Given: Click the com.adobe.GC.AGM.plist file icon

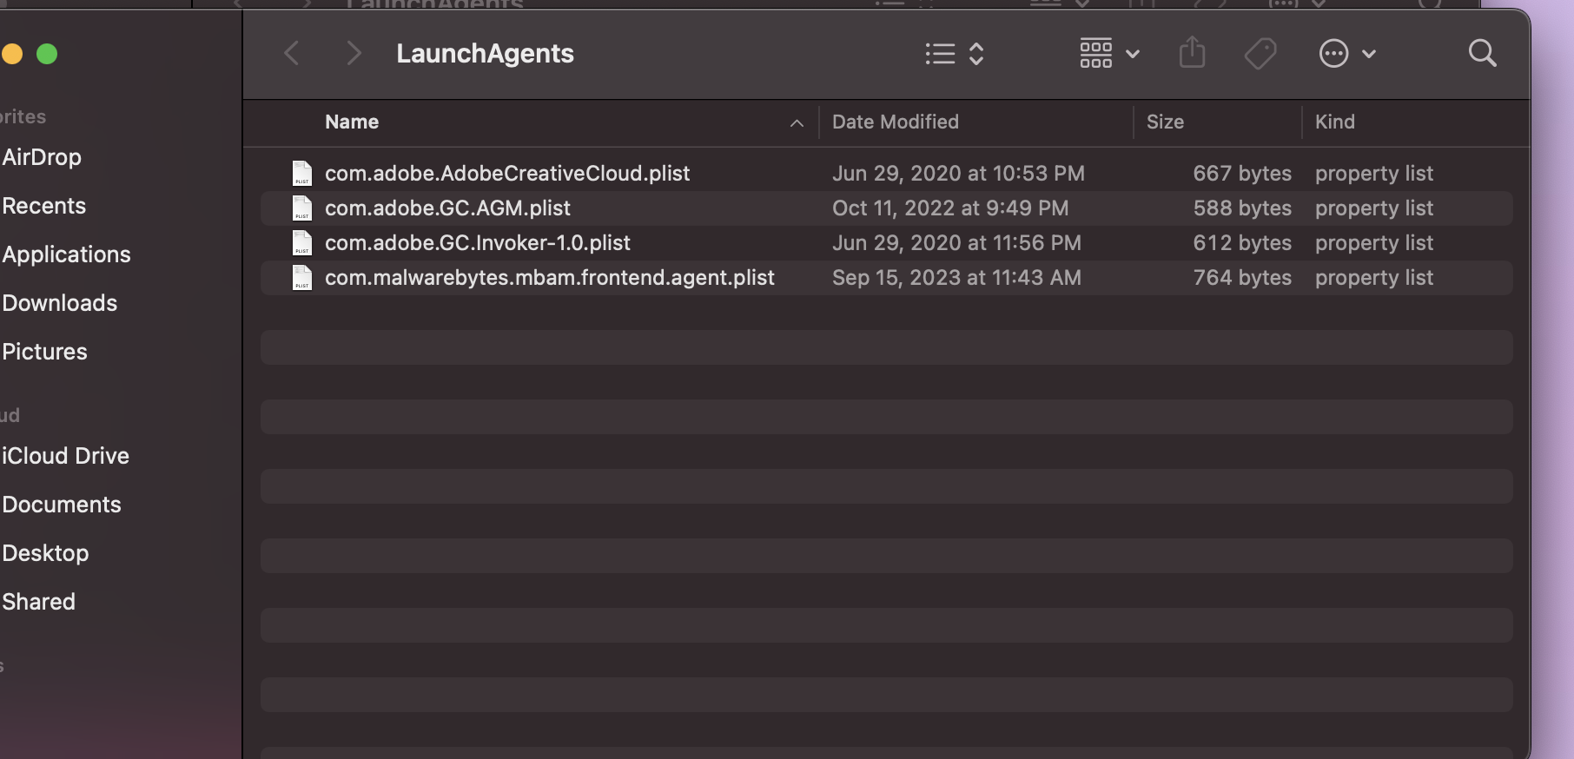Looking at the screenshot, I should (301, 208).
